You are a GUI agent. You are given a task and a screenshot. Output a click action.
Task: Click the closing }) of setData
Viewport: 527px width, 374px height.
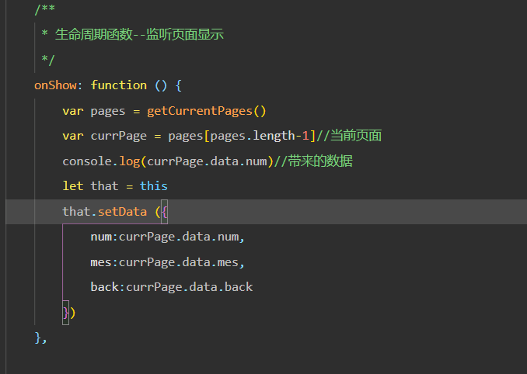click(69, 313)
